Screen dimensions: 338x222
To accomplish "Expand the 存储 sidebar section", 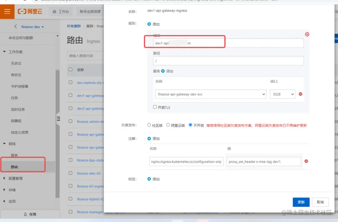I will click(4, 190).
